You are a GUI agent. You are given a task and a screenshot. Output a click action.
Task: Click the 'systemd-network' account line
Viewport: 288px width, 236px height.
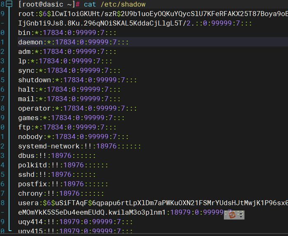tap(80, 146)
